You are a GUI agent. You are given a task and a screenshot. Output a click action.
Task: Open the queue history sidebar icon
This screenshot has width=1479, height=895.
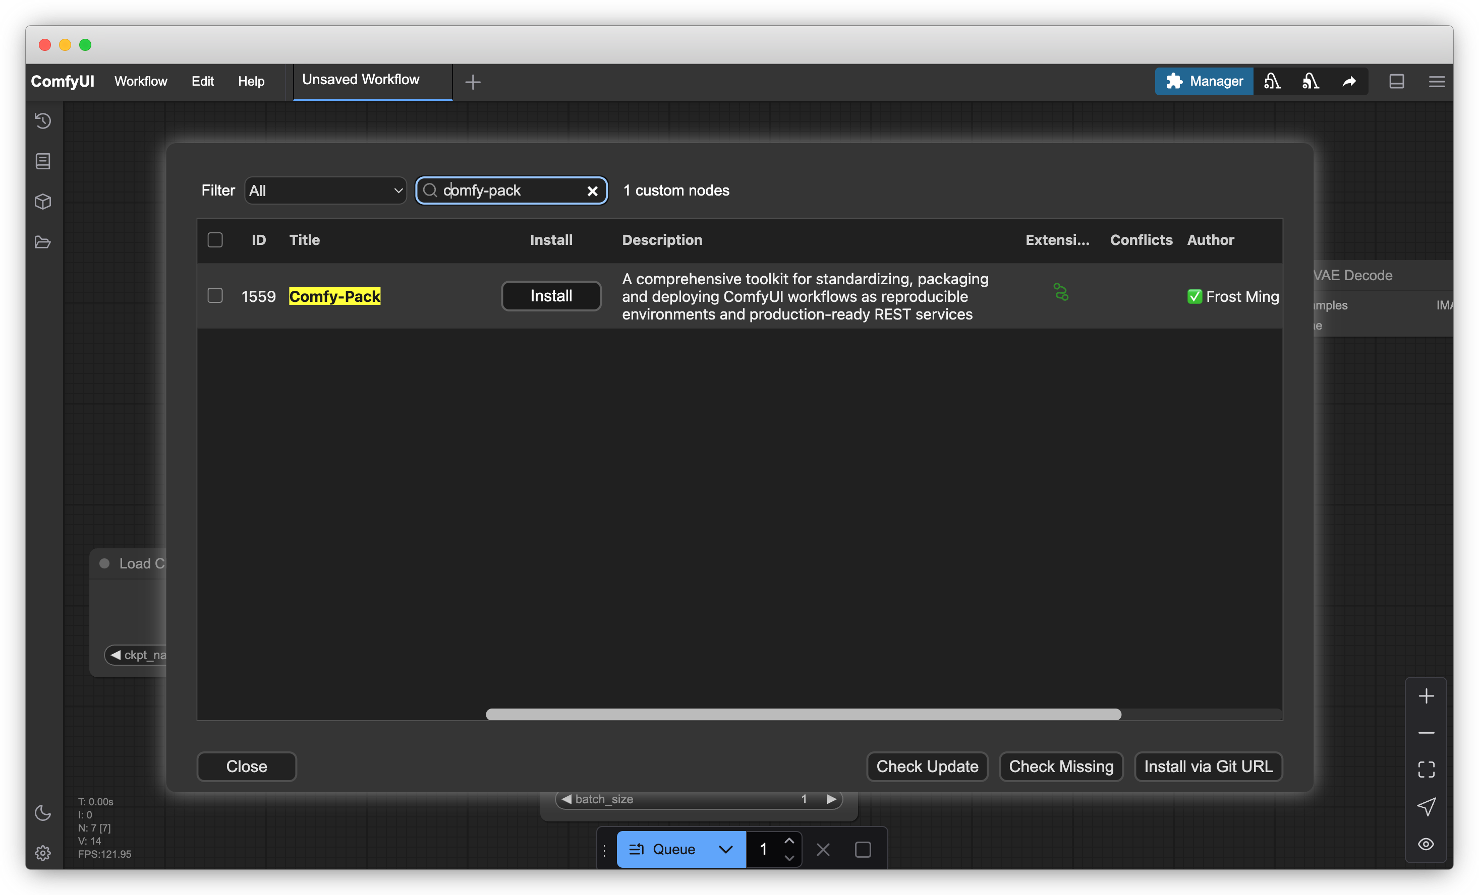(42, 120)
